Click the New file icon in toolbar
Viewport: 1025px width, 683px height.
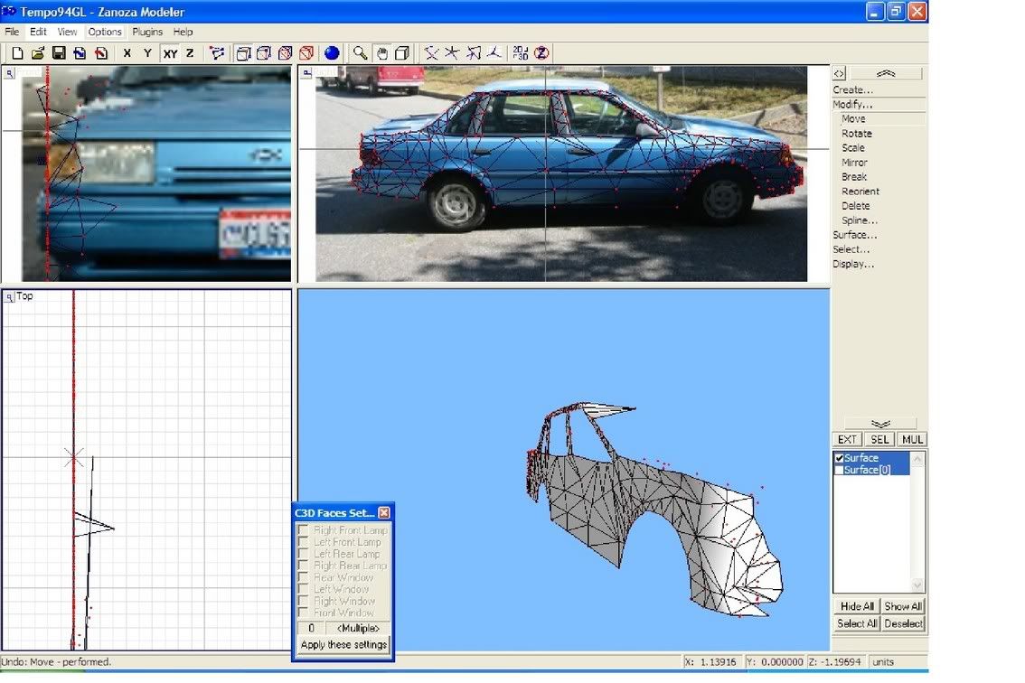point(17,53)
